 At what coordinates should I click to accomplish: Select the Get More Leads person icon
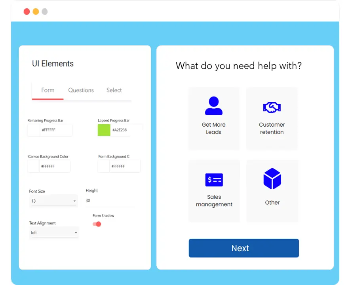214,104
